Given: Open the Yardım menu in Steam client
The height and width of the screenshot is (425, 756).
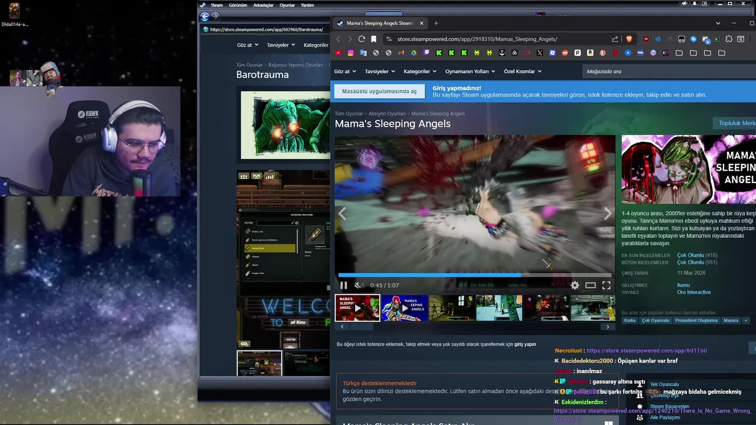Looking at the screenshot, I should (x=307, y=5).
